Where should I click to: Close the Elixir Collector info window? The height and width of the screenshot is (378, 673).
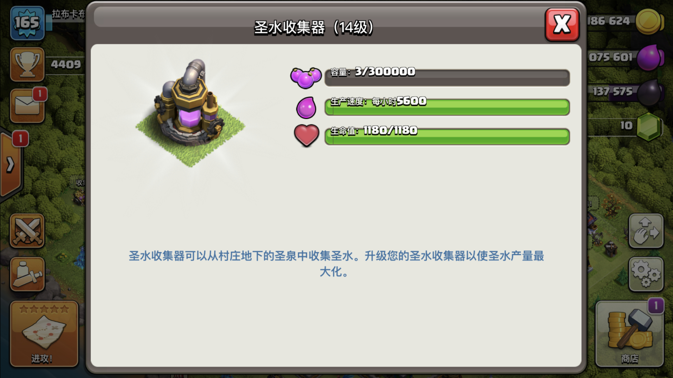(562, 25)
